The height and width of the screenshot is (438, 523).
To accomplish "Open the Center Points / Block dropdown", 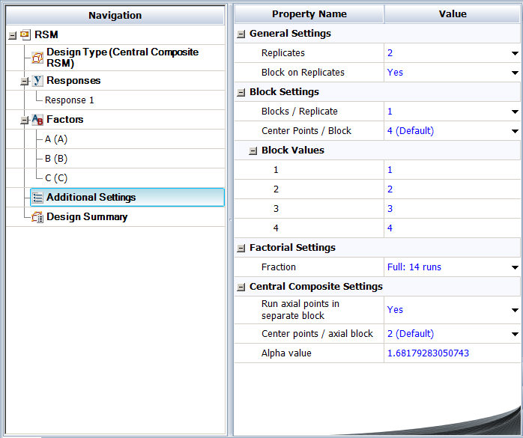I will pos(515,131).
